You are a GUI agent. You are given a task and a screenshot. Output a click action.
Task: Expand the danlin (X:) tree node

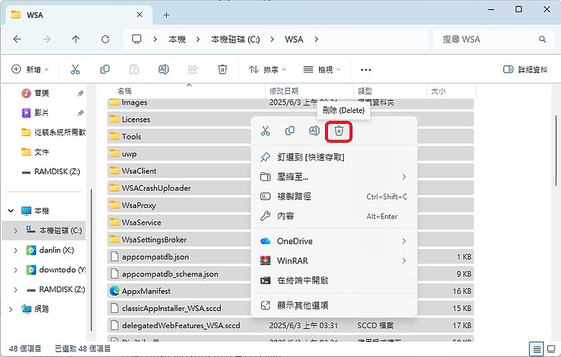(x=15, y=250)
